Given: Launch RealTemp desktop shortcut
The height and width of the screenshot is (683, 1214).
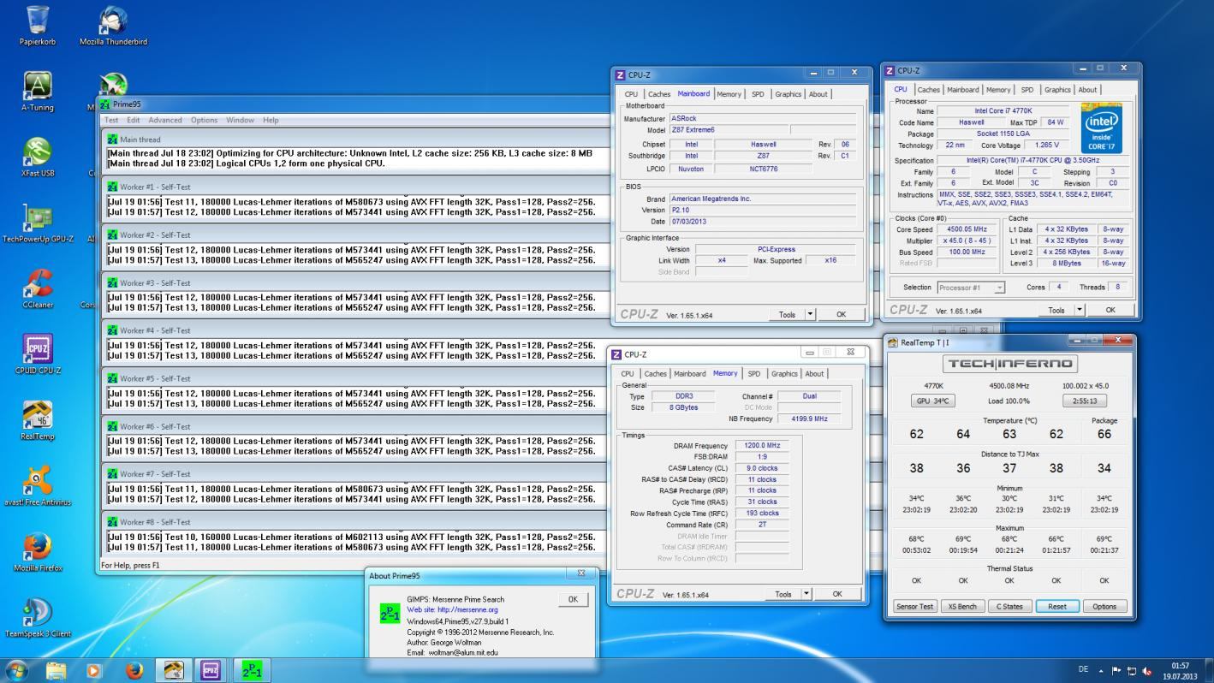Looking at the screenshot, I should click(x=38, y=421).
